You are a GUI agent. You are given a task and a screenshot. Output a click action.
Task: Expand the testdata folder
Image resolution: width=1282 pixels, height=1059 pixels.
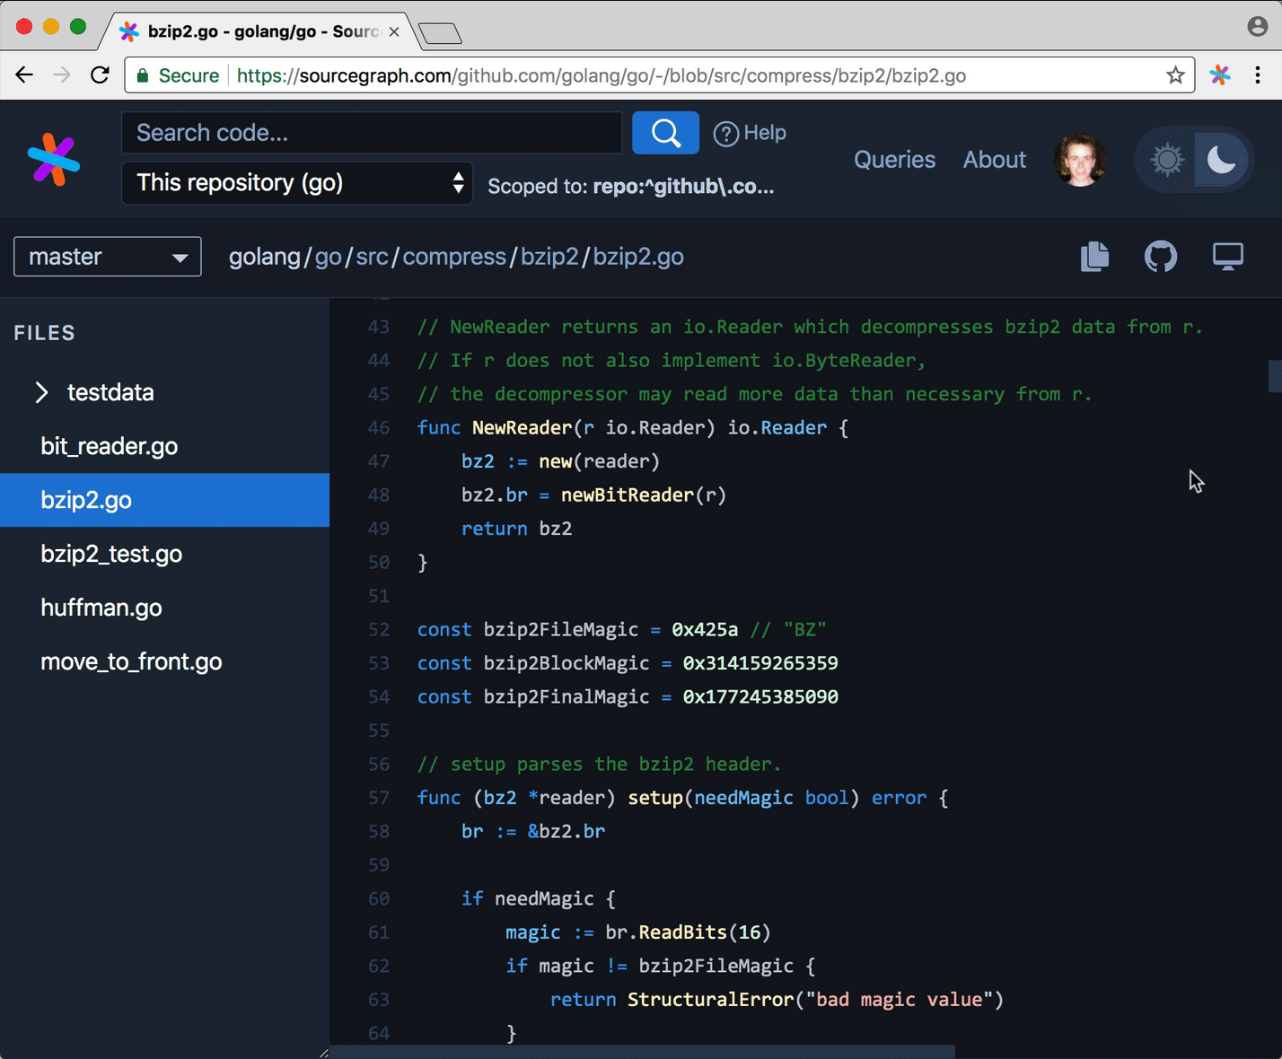40,392
